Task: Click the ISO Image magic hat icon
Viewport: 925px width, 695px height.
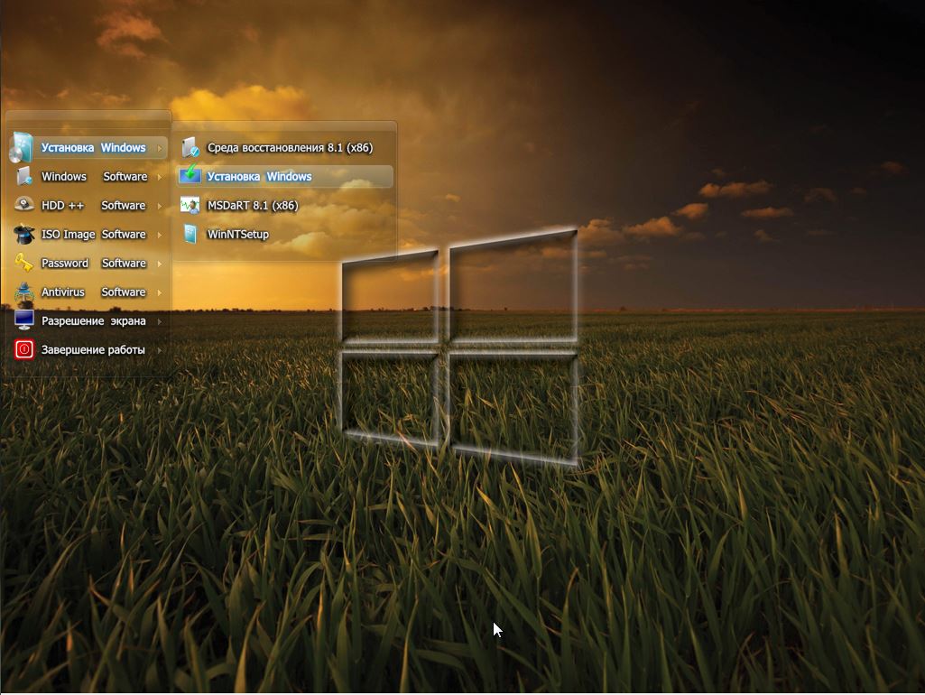Action: click(24, 234)
